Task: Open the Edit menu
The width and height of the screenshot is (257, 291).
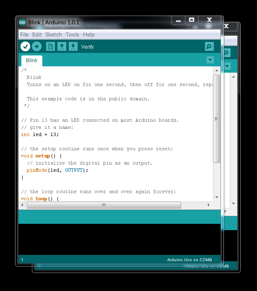Action: point(37,35)
